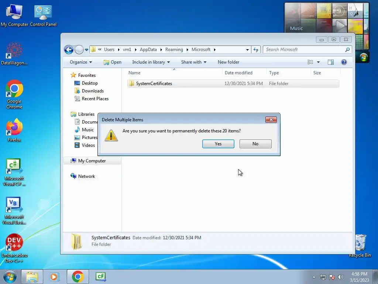Click Visual C# taskbar icon
Viewport: 378px width, 284px height.
(100, 277)
